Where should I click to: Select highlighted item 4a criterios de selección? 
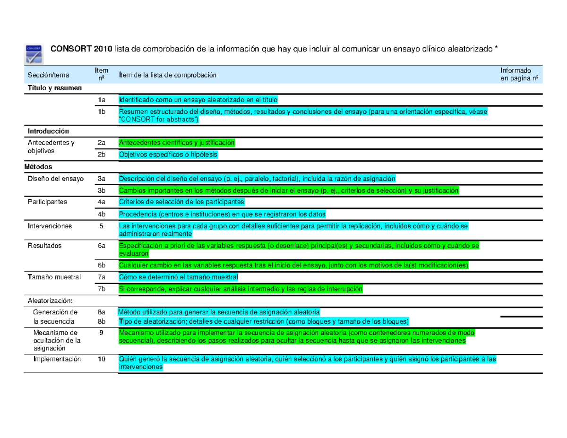point(182,201)
